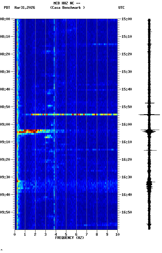Click the frequency axis label '2'
Image resolution: width=162 pixels, height=253 pixels.
(35, 235)
